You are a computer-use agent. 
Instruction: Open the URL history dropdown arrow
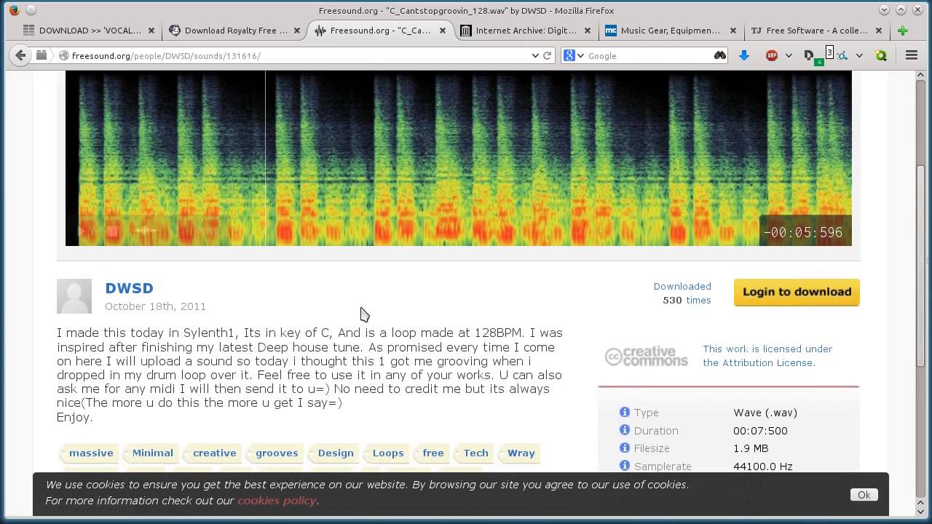pos(535,55)
